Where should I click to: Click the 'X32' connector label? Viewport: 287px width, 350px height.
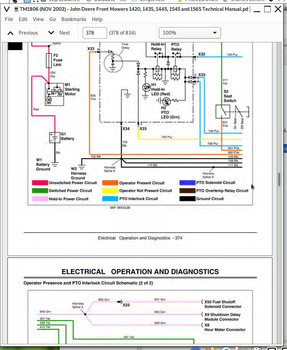pyautogui.click(x=202, y=54)
